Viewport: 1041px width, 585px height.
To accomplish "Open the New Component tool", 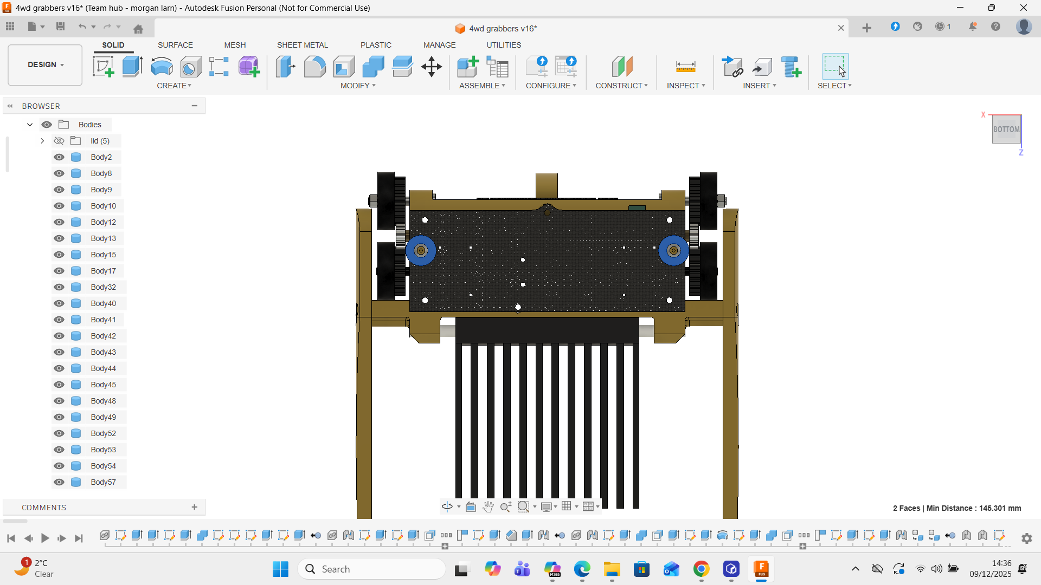I will point(467,67).
